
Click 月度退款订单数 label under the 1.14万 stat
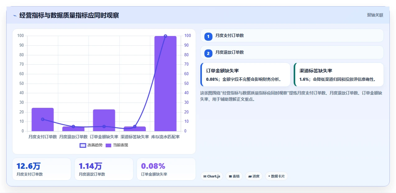(x=92, y=174)
